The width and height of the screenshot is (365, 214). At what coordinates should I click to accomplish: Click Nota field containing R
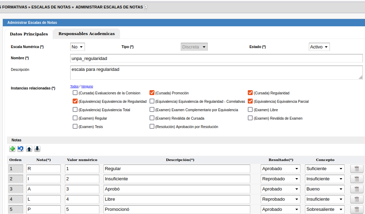coord(44,169)
